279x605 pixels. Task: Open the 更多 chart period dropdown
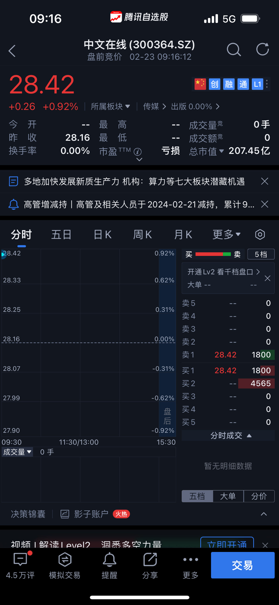pyautogui.click(x=226, y=234)
